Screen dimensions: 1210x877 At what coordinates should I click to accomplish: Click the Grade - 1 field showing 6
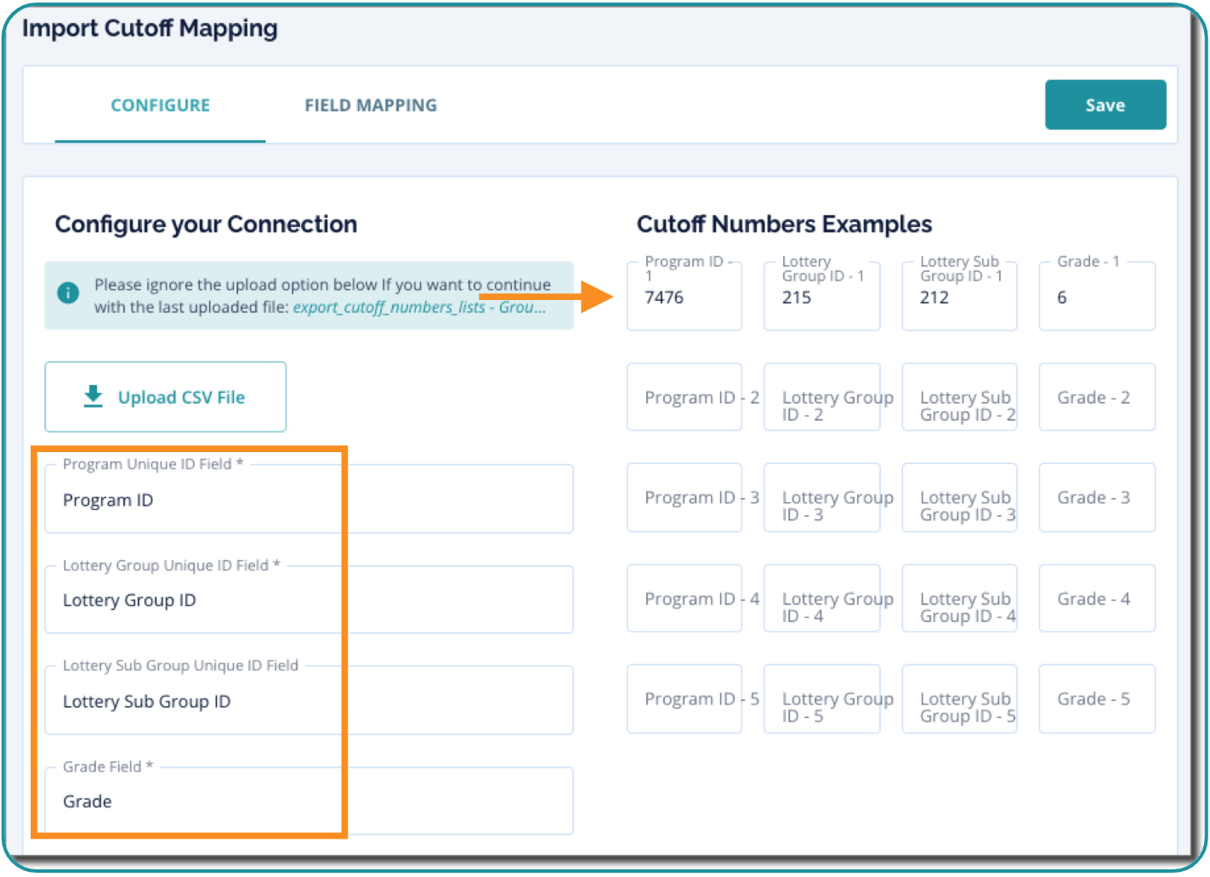[1097, 298]
